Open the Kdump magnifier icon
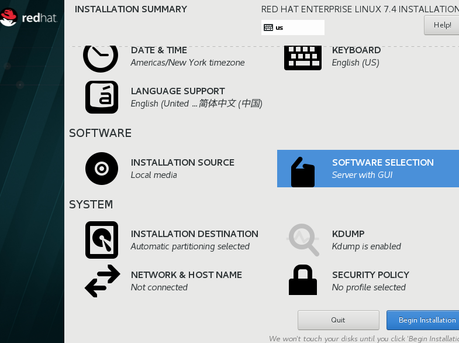The image size is (459, 343). coord(303,240)
